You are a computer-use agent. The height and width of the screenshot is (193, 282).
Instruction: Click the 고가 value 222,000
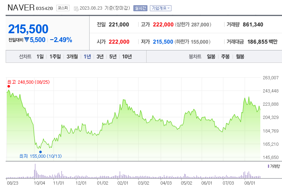coord(163,24)
